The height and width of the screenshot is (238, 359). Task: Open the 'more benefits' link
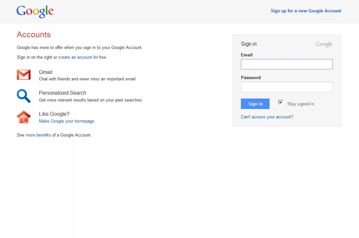click(x=38, y=135)
